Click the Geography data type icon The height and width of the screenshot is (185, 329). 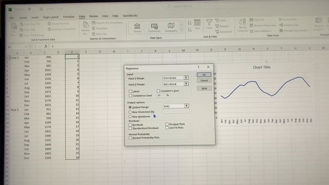click(171, 27)
